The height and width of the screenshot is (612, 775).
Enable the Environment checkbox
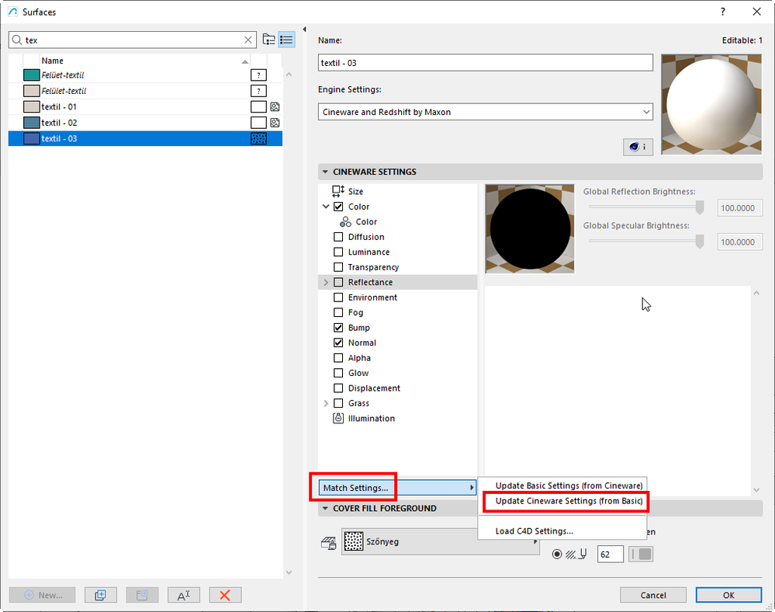[x=338, y=297]
